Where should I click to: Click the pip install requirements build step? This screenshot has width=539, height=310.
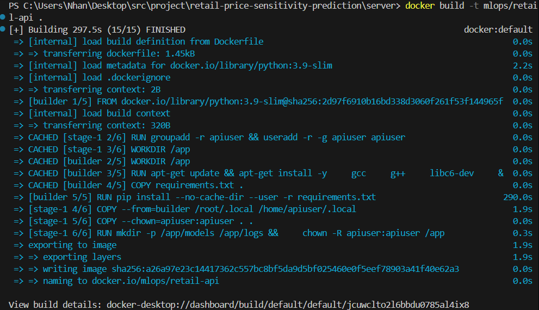point(202,197)
